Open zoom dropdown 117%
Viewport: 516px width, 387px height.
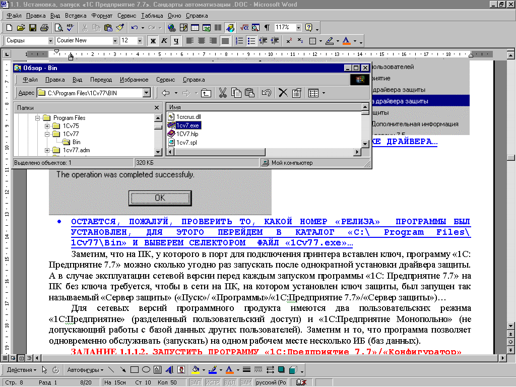298,28
